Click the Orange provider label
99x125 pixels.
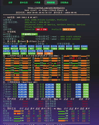coord(69,48)
